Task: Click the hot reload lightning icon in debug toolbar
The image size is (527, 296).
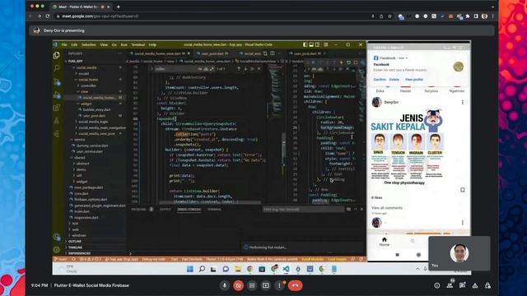Action: click(x=342, y=62)
